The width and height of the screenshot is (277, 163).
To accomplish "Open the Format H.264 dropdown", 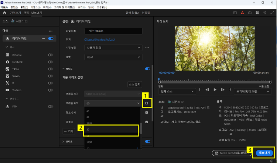I will 113,57.
